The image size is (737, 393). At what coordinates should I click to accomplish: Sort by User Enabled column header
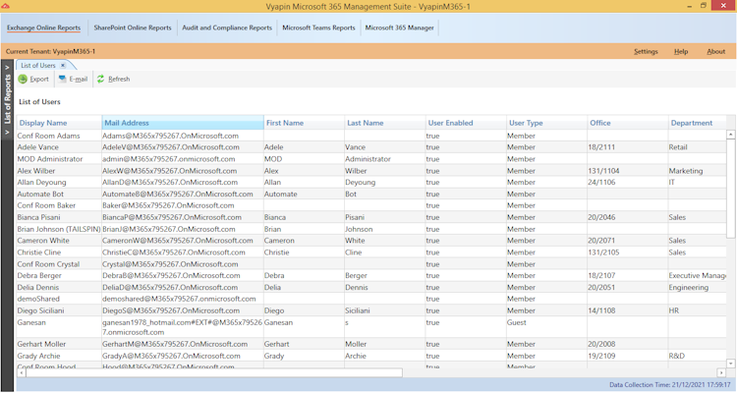click(x=466, y=123)
